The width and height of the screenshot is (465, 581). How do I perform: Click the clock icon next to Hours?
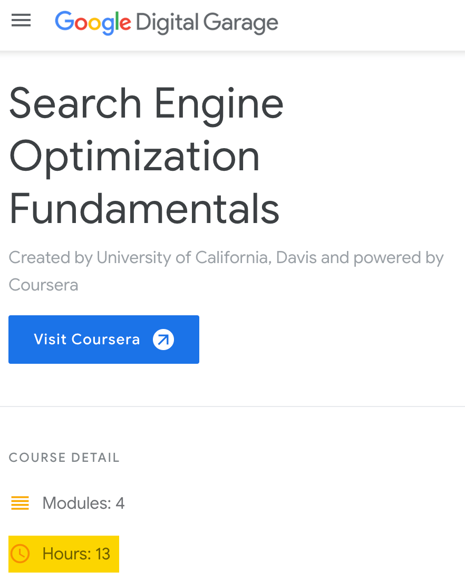coord(20,554)
